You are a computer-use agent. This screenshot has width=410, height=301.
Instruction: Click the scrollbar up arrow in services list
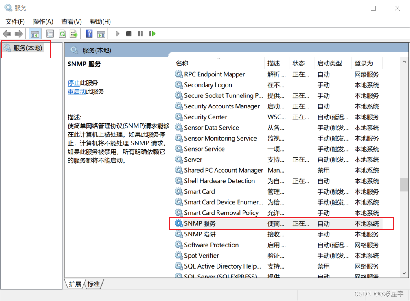click(404, 62)
